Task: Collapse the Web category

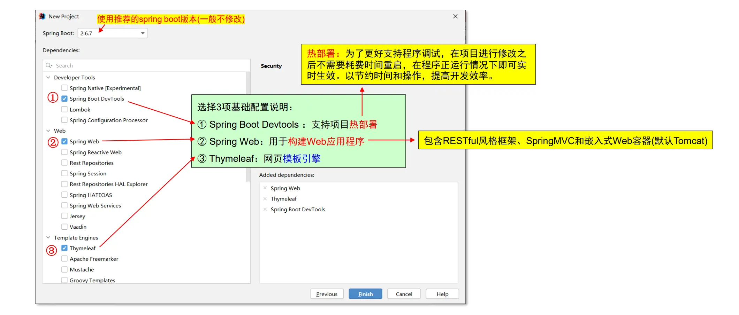Action: click(48, 131)
